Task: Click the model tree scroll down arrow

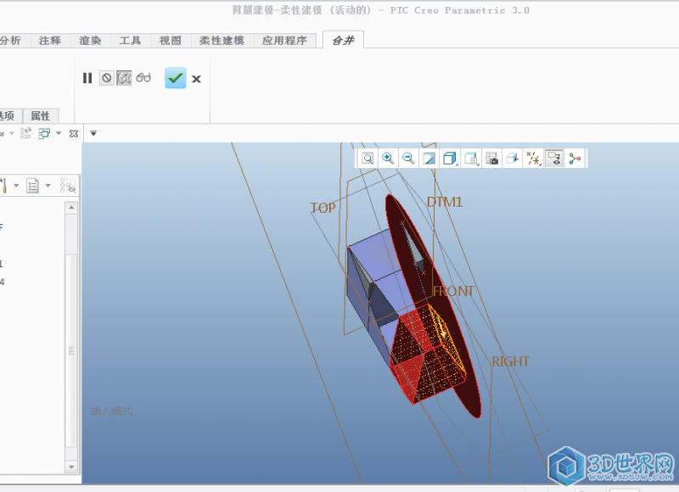Action: point(71,467)
